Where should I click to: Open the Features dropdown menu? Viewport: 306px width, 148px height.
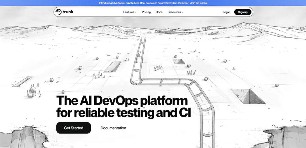pos(129,12)
